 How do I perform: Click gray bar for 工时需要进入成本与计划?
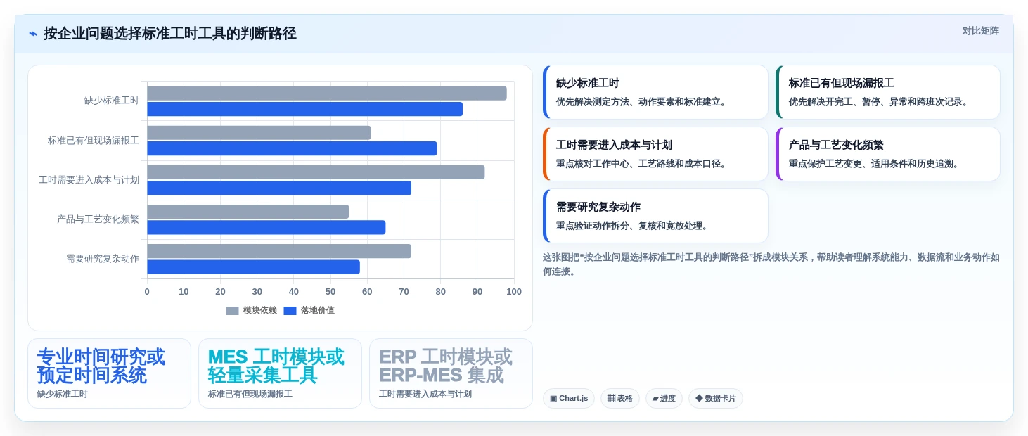click(x=316, y=172)
